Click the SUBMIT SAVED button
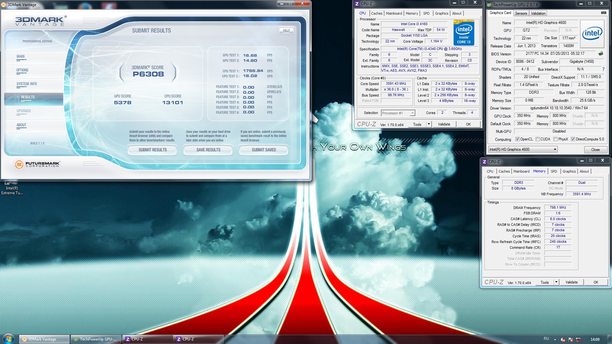This screenshot has height=344, width=612. click(264, 150)
